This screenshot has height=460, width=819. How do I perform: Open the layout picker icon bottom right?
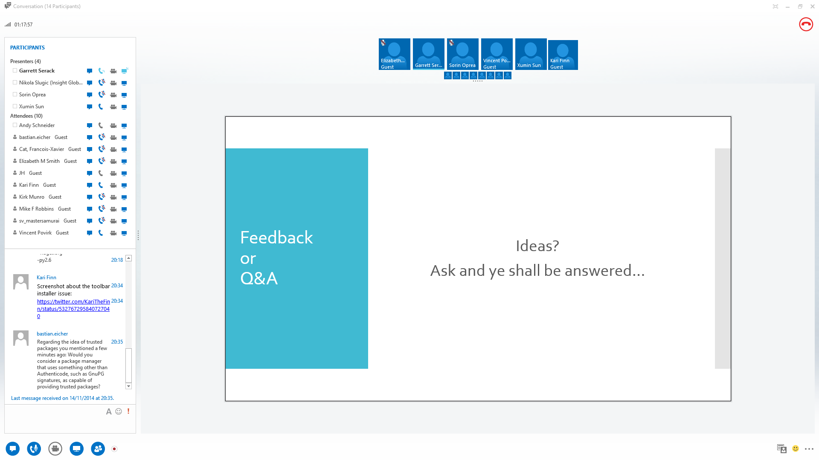coord(781,448)
